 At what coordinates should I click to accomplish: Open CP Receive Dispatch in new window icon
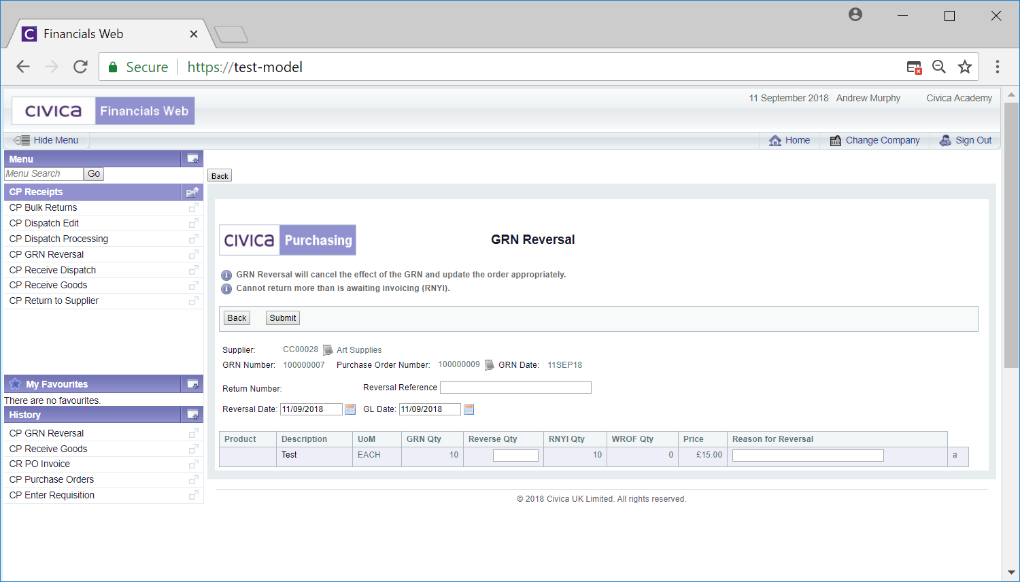point(194,270)
